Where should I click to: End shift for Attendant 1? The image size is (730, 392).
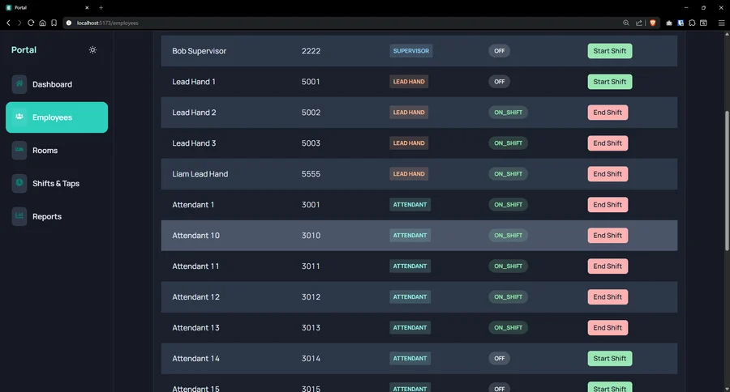pyautogui.click(x=608, y=204)
